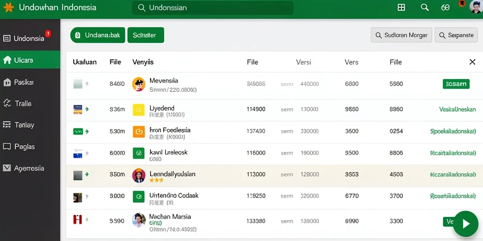Click the Sudloran Morgar search button
The height and width of the screenshot is (241, 483).
click(x=401, y=35)
